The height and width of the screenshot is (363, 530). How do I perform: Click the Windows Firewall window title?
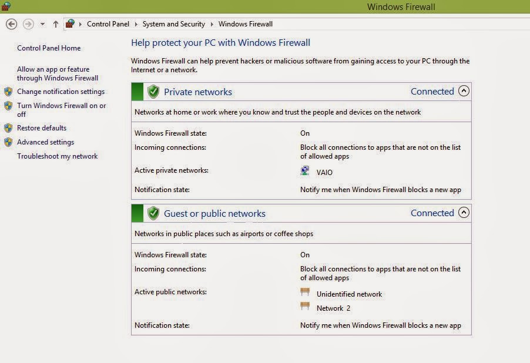click(401, 7)
